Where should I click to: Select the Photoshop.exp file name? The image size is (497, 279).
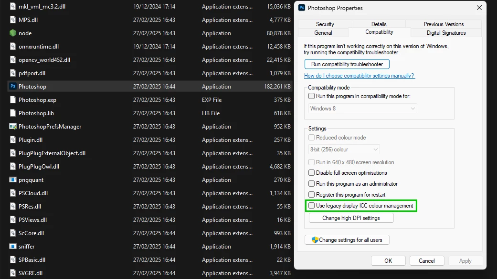(37, 100)
